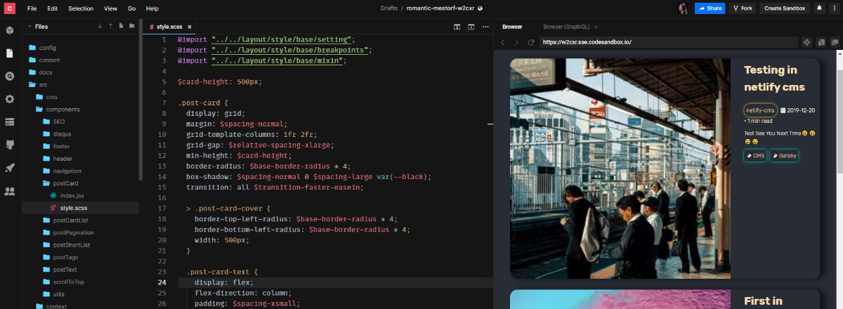Open the Go menu
This screenshot has width=843, height=309.
click(132, 8)
